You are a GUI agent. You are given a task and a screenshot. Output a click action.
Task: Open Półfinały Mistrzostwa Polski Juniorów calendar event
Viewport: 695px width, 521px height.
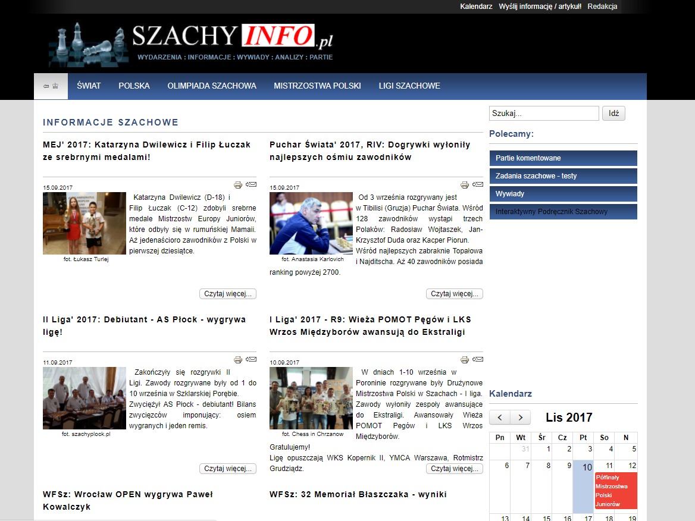pyautogui.click(x=615, y=491)
